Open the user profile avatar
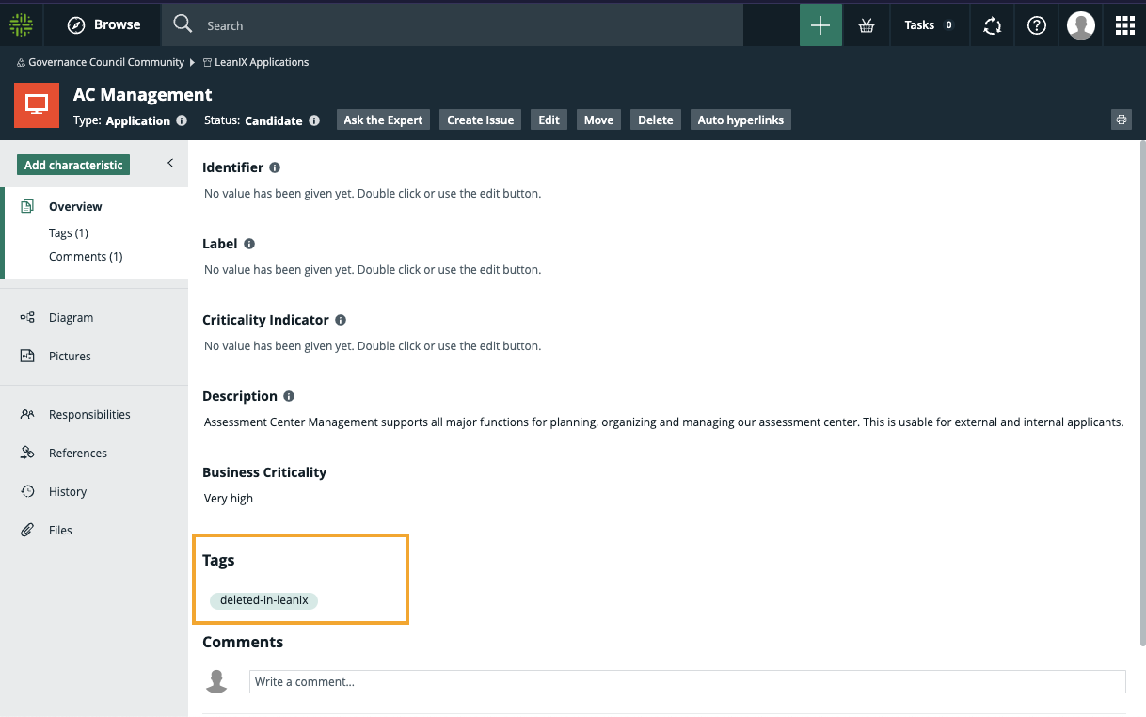 coord(1081,25)
